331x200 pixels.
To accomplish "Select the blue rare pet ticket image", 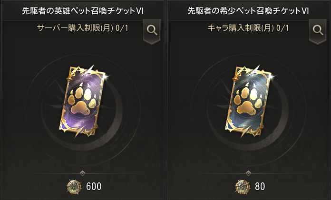I will (251, 102).
